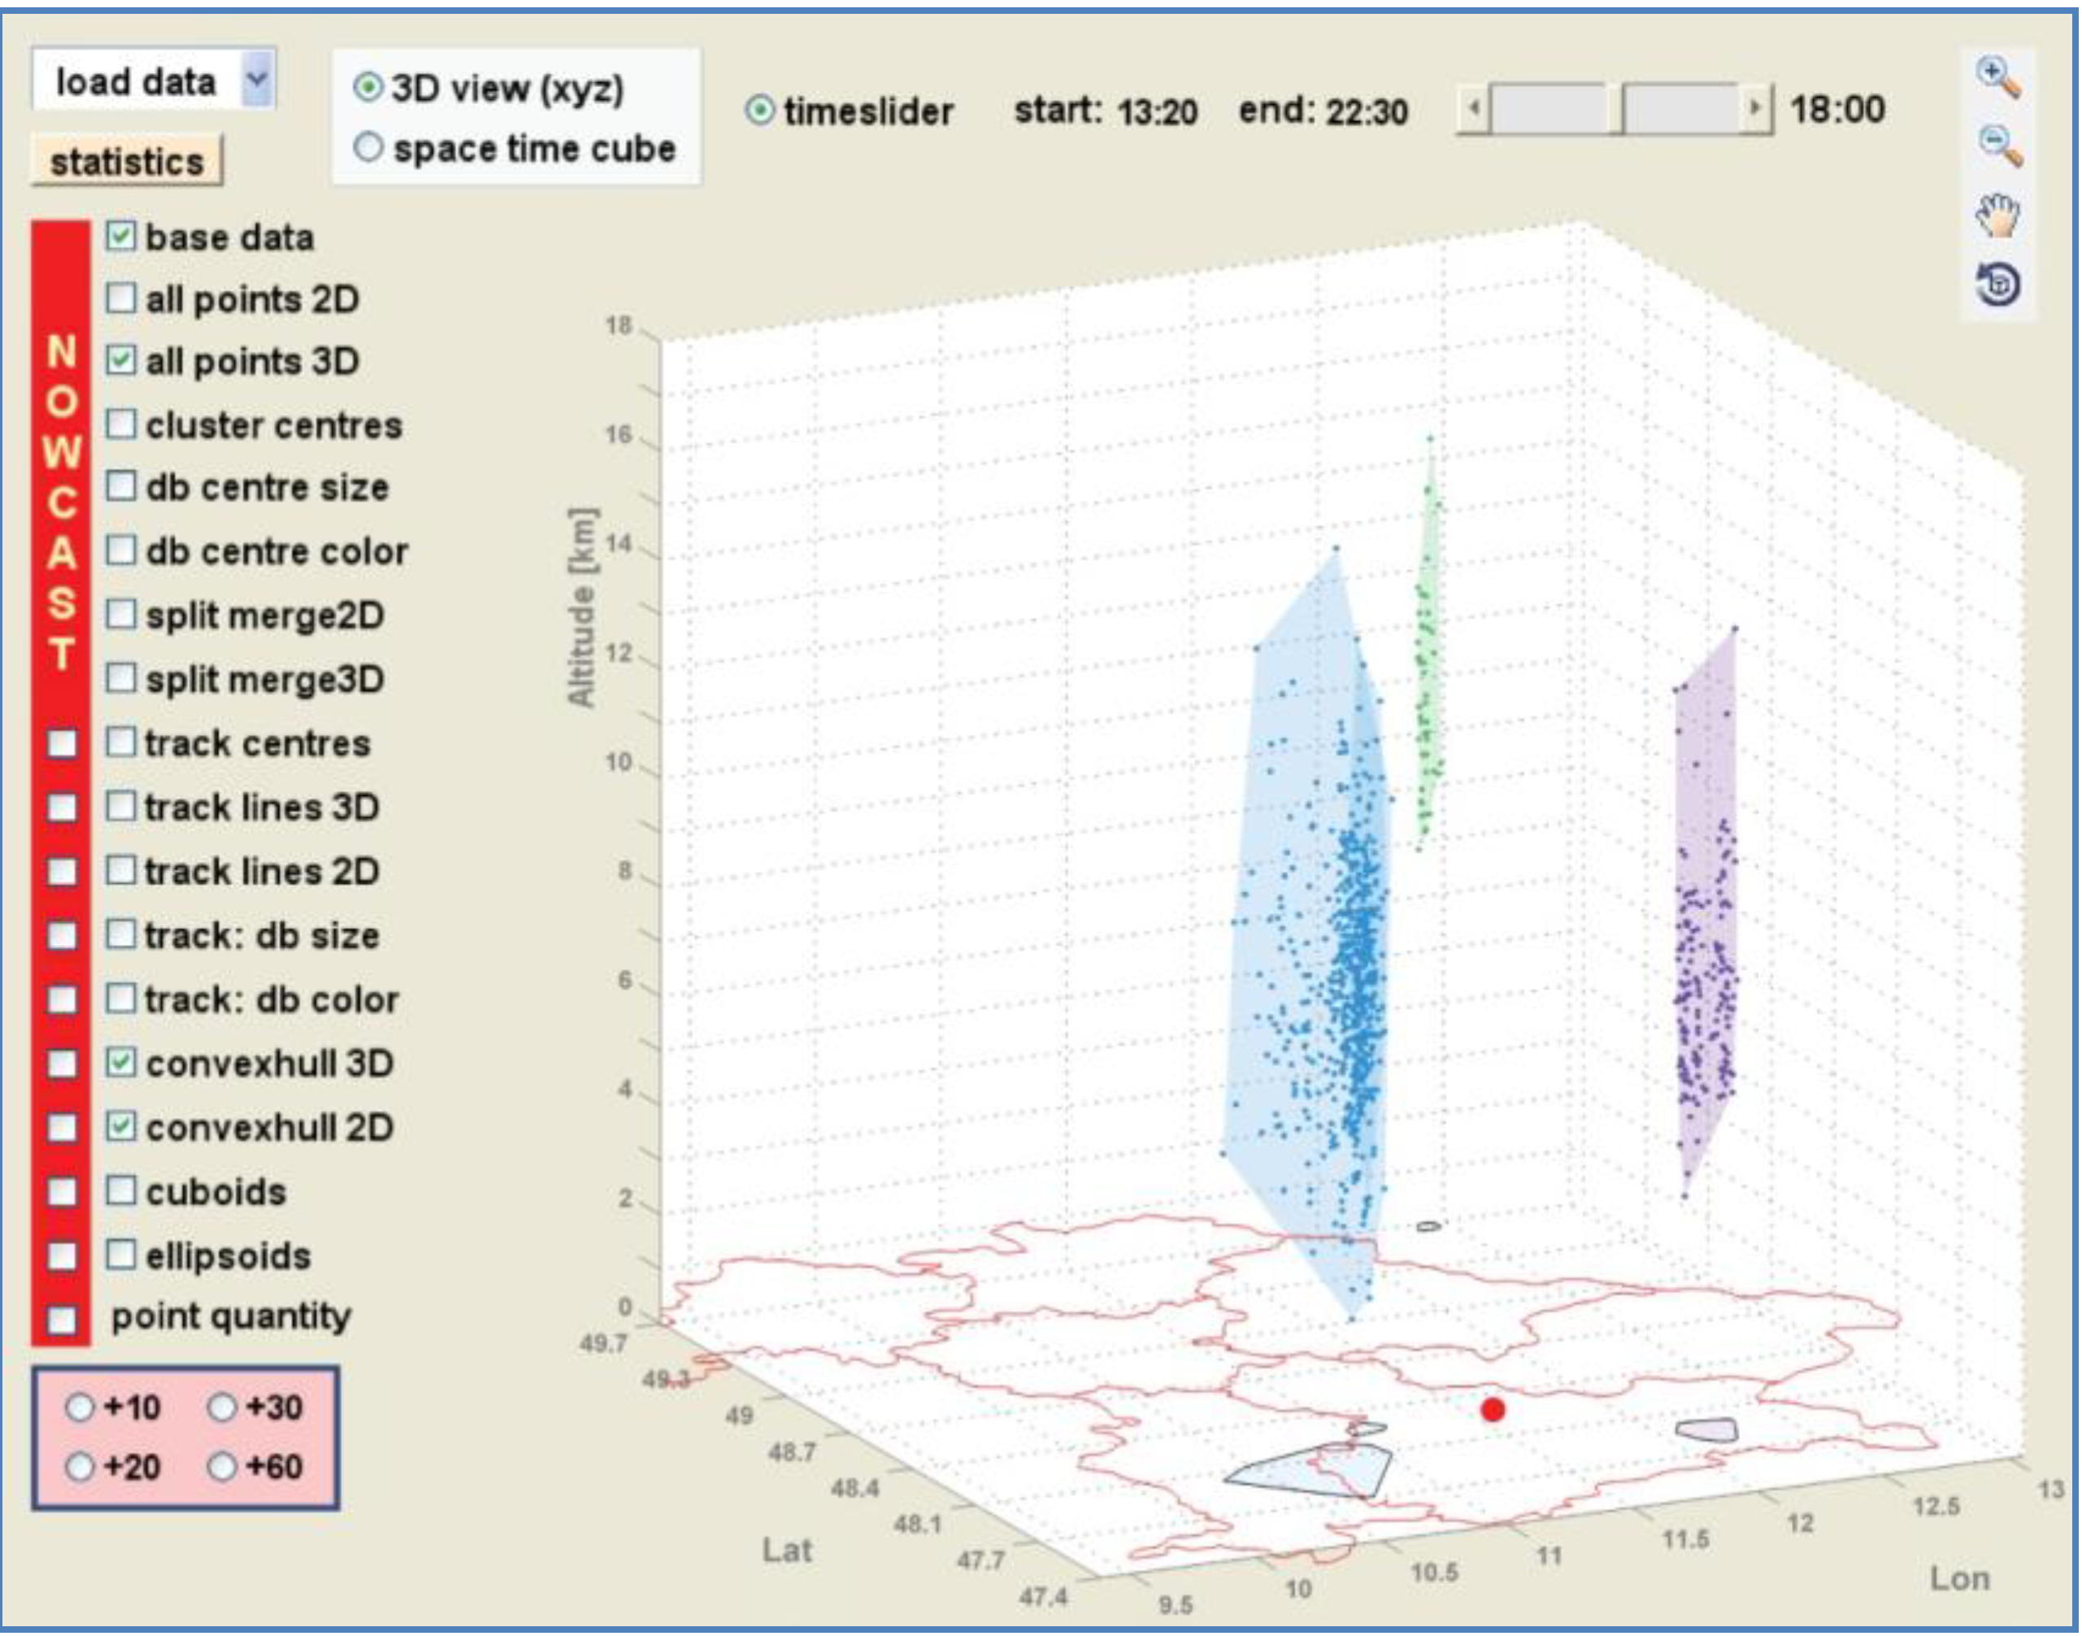The width and height of the screenshot is (2082, 1636).
Task: Enable the cluster centres checkbox
Action: pos(120,424)
